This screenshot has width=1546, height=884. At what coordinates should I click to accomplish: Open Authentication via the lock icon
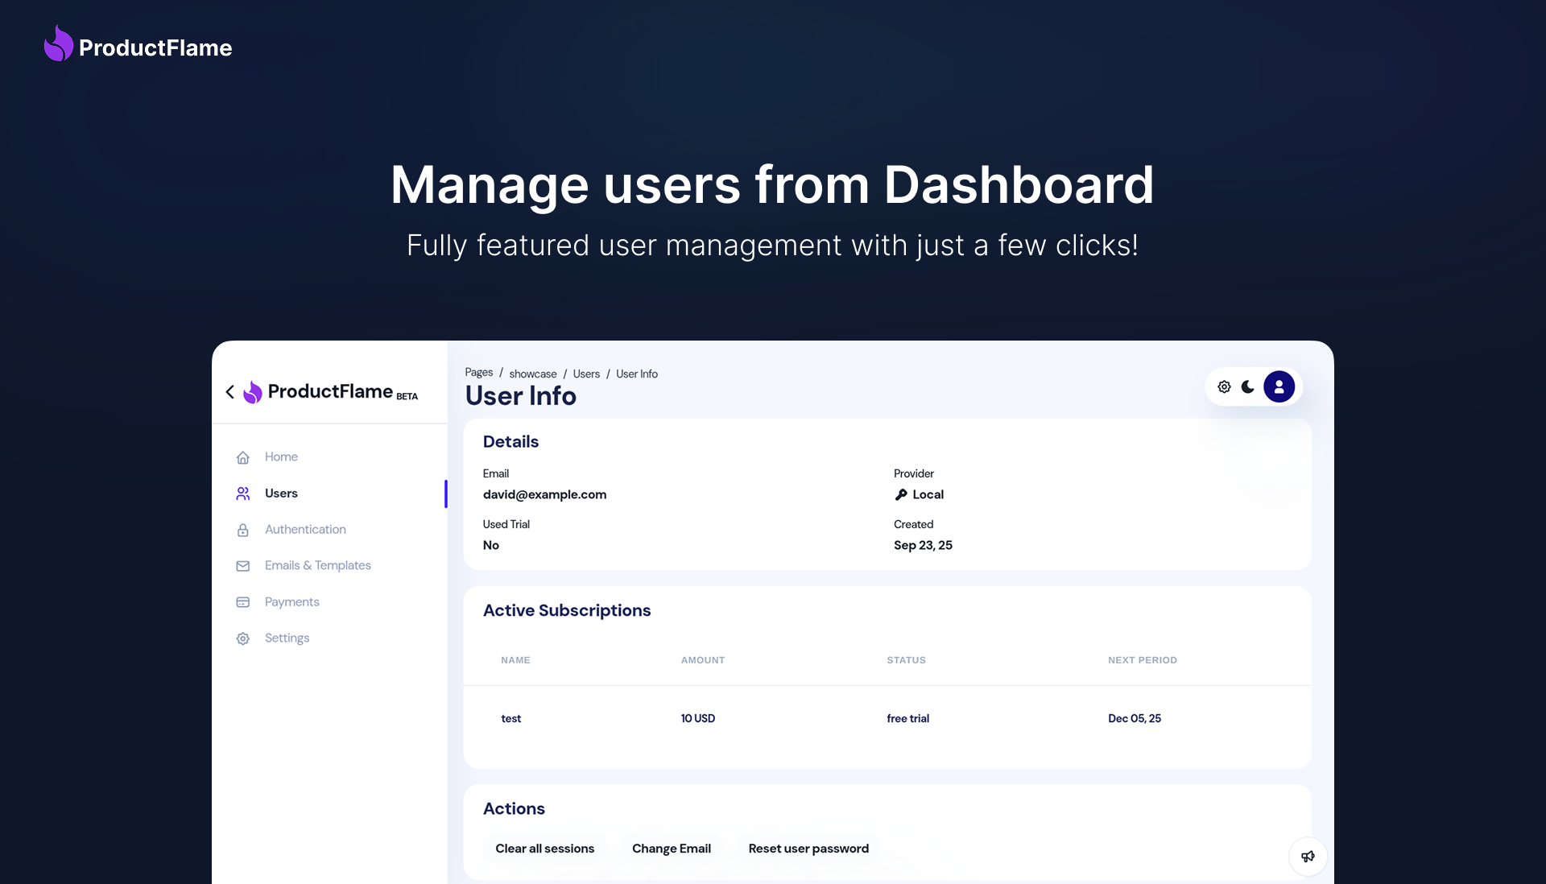243,529
